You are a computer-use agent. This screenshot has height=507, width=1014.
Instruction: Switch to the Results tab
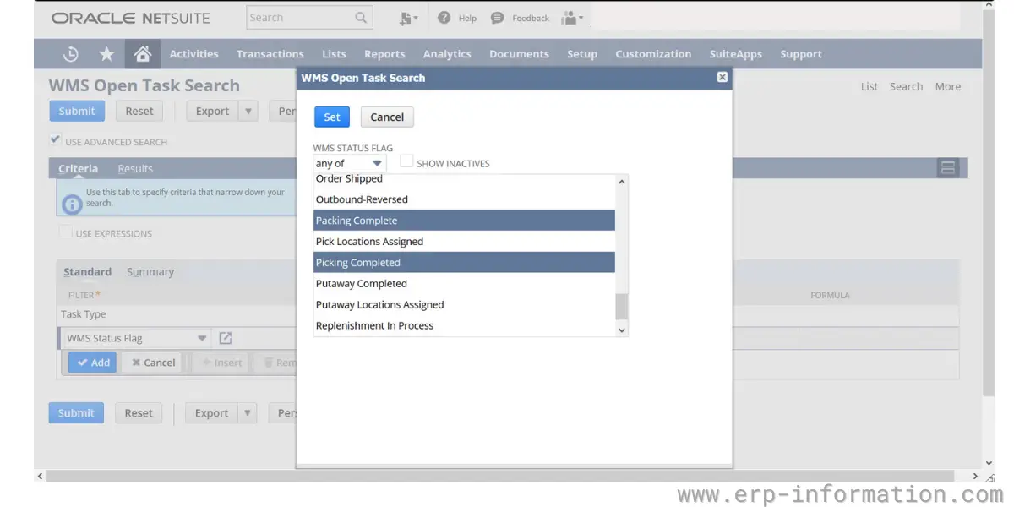pos(135,169)
